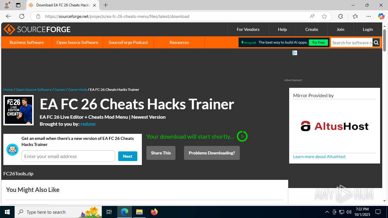Click FC26Tools.zip file name text
This screenshot has width=388, height=218.
coord(18,173)
